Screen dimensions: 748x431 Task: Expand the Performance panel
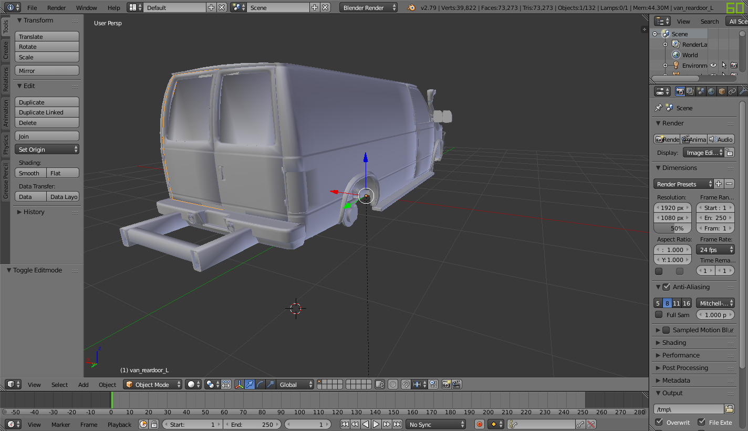(681, 355)
